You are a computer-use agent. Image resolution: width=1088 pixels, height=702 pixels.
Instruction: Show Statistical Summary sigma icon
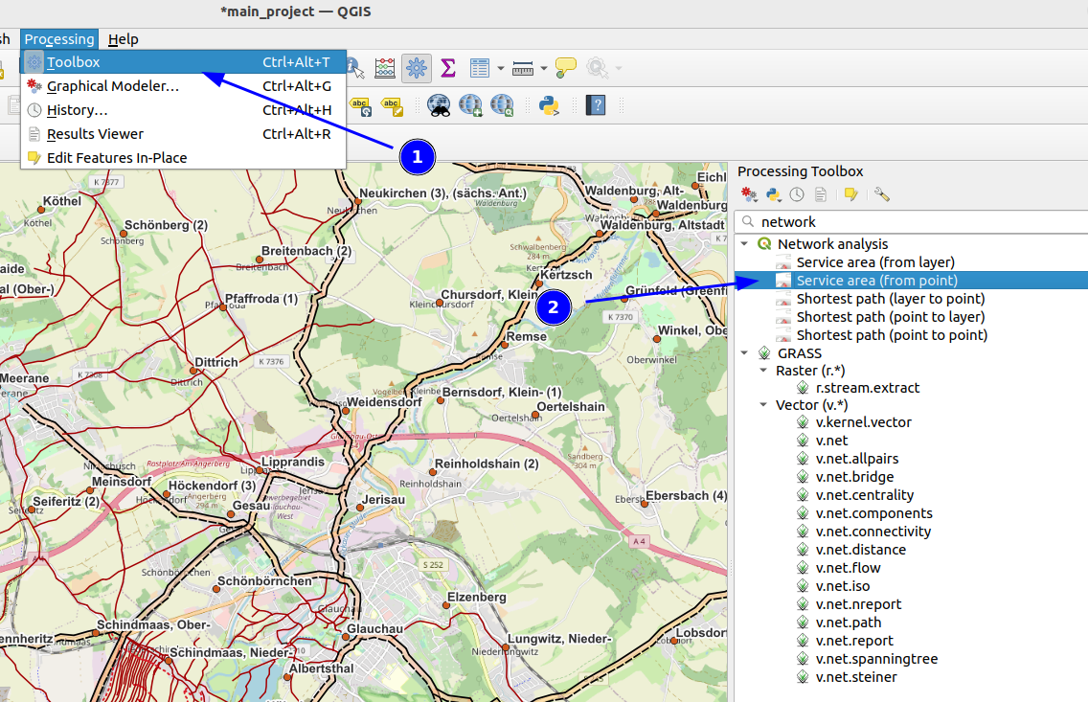[x=448, y=68]
